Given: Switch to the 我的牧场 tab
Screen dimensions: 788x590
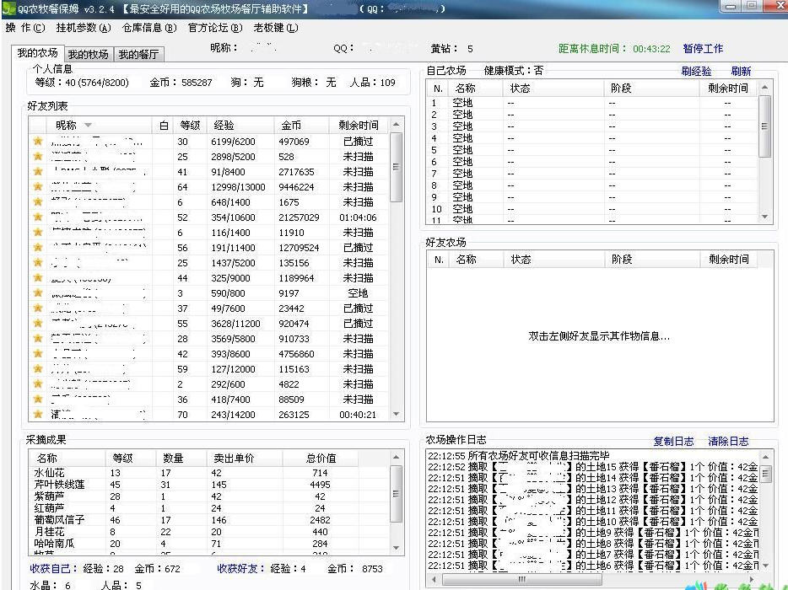Looking at the screenshot, I should (x=88, y=55).
